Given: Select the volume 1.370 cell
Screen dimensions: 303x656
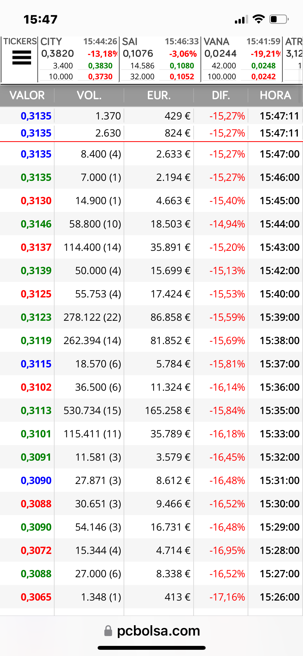Looking at the screenshot, I should [108, 116].
